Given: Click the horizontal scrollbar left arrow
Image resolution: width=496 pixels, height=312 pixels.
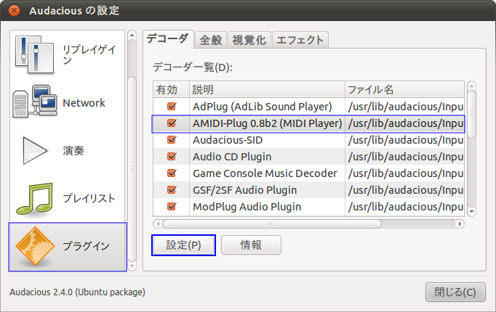Looking at the screenshot, I should coord(158,223).
